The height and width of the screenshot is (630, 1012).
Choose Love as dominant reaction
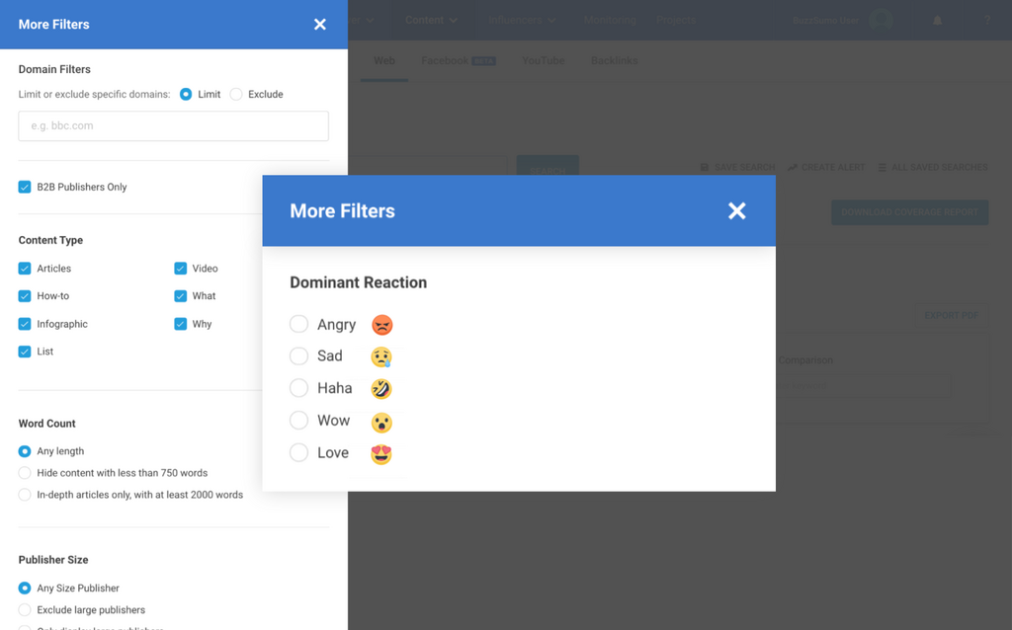(x=298, y=453)
